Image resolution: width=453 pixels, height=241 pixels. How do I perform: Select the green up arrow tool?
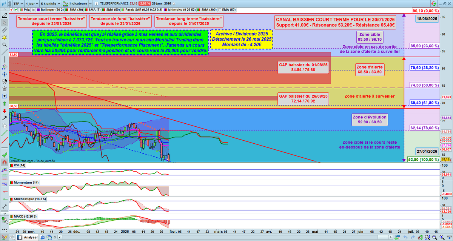click(x=5, y=103)
